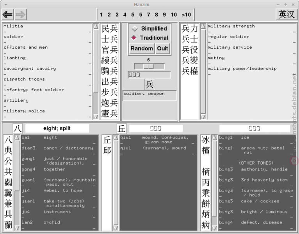Select character 邱 in middle list
299x234 pixels.
(x=107, y=151)
